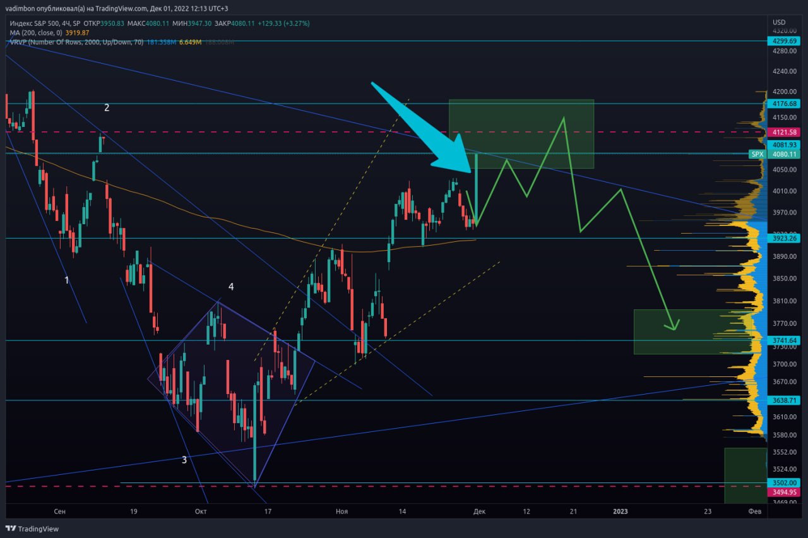The height and width of the screenshot is (538, 808).
Task: Click the 2023 label on time axis
Action: coord(621,511)
